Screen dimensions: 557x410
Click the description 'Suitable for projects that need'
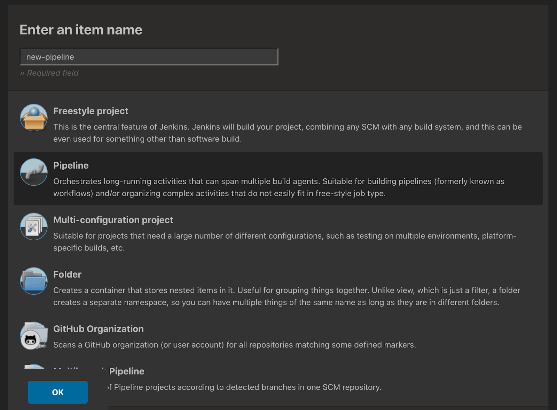[285, 242]
